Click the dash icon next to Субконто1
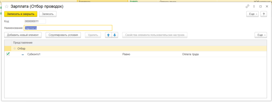The image size is (272, 102). tap(23, 55)
